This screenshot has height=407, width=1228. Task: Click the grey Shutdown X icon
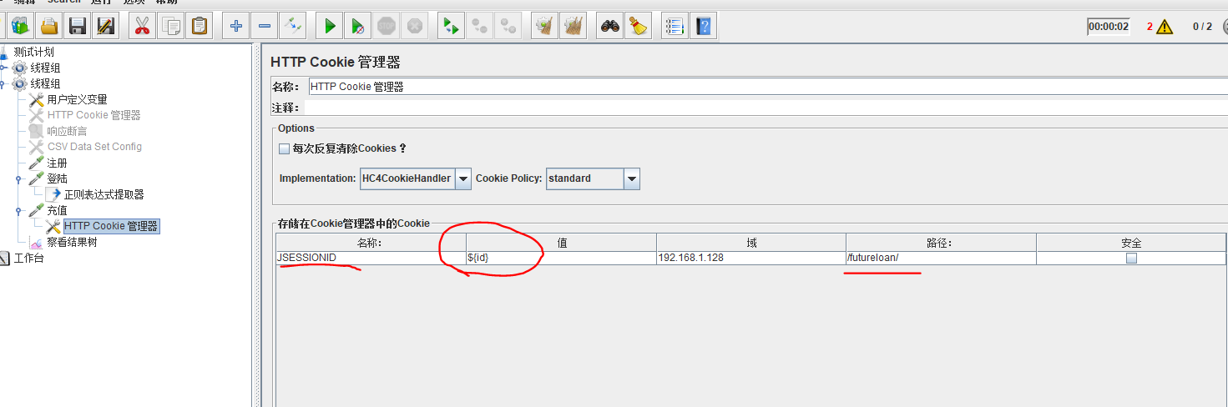415,26
